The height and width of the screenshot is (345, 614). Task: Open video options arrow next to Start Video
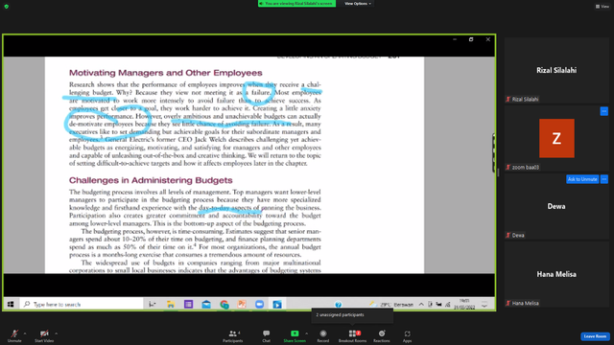point(57,333)
